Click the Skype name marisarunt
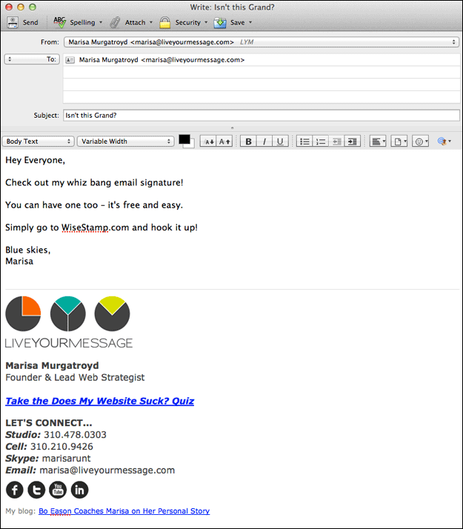Screen dimensions: 463x529 point(66,459)
